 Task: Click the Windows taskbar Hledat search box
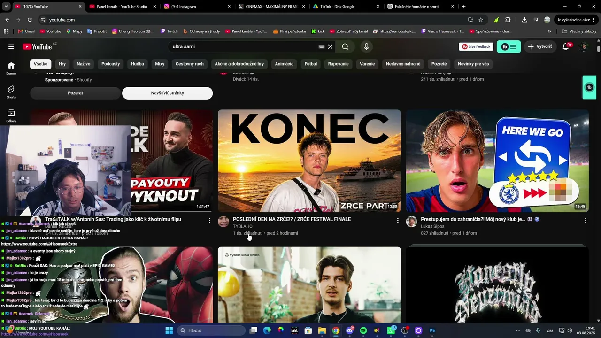(x=211, y=330)
